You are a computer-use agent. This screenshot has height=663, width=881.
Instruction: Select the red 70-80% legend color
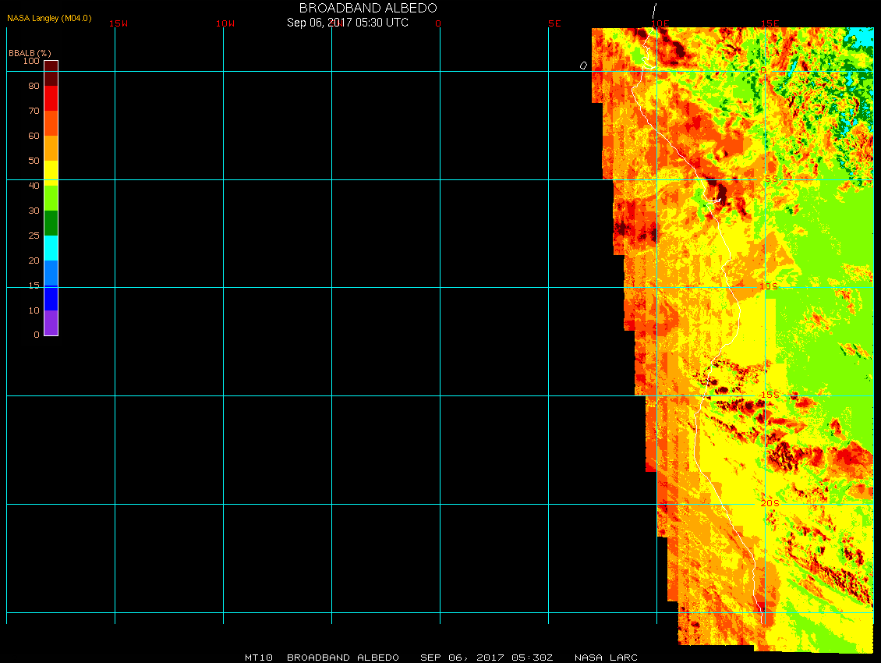pyautogui.click(x=51, y=98)
